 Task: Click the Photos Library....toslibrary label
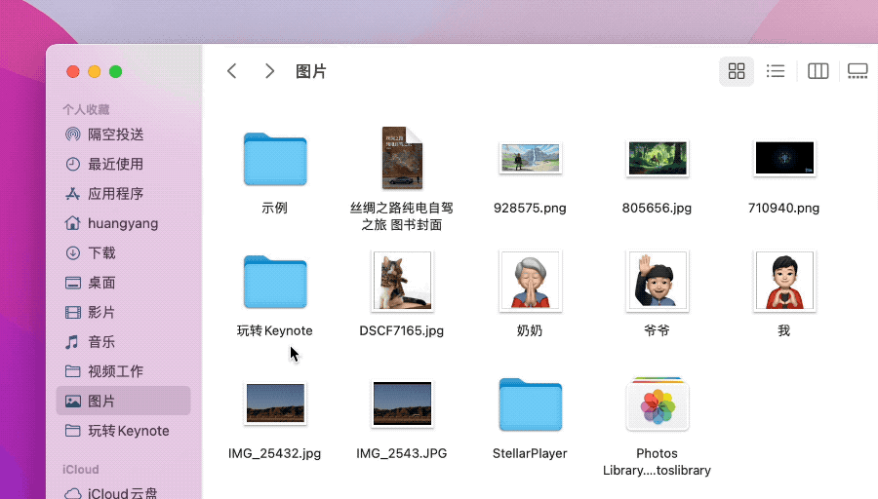pos(657,462)
